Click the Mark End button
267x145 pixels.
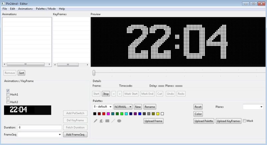pyautogui.click(x=147, y=94)
